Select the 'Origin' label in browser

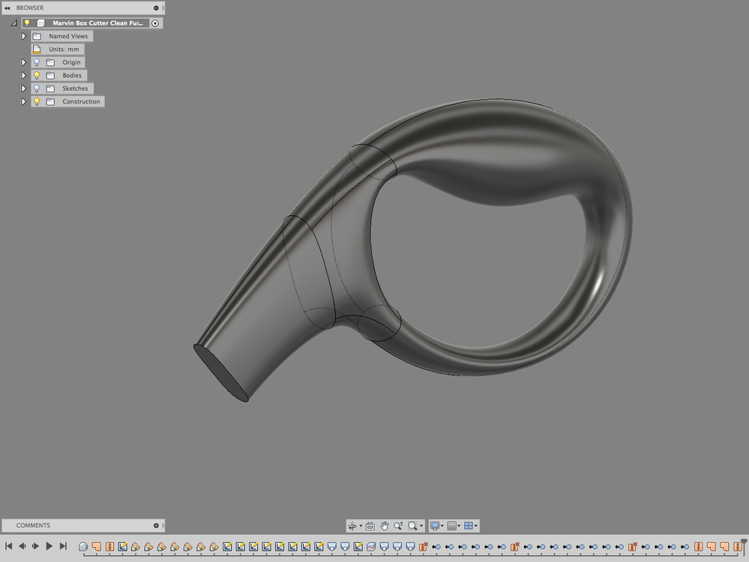71,62
